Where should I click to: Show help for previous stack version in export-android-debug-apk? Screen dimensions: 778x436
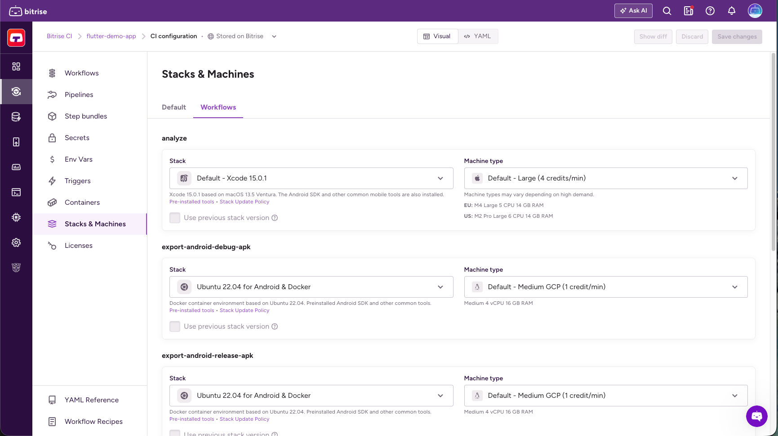pos(275,326)
